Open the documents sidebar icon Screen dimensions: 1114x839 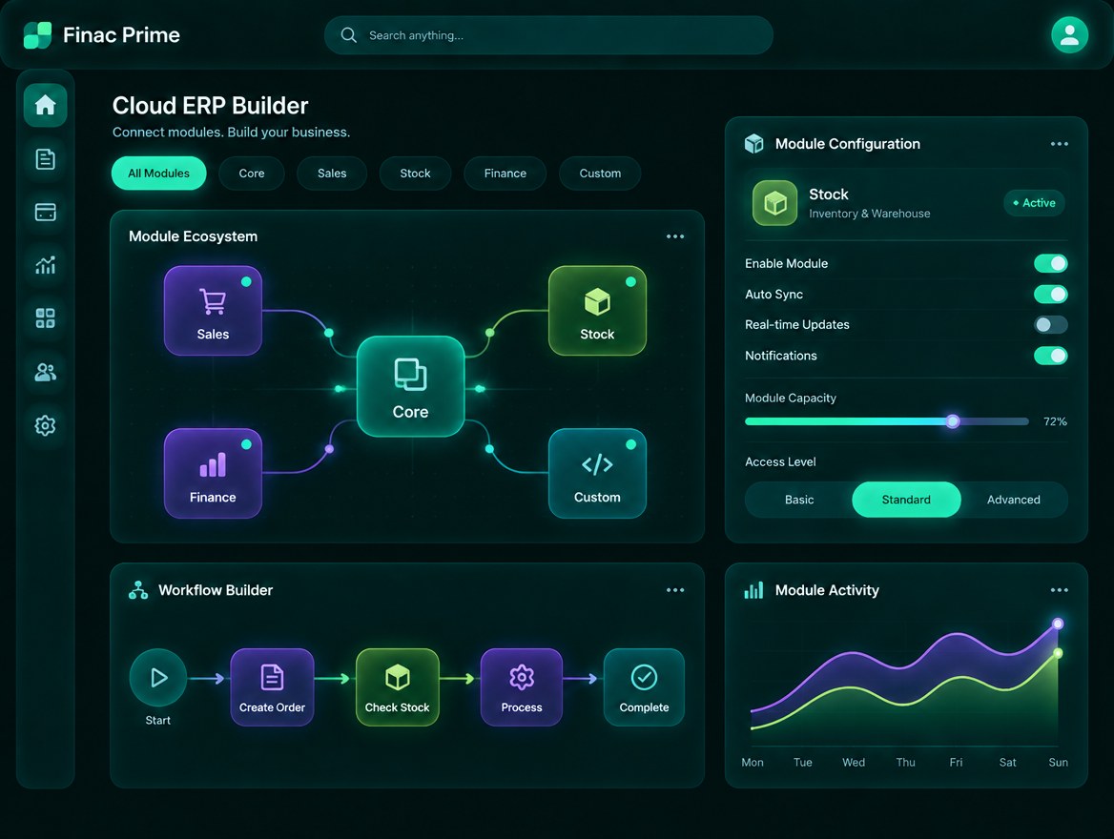(46, 159)
